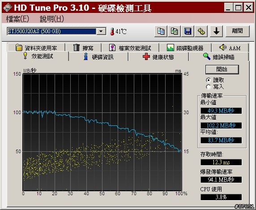Expand the drive selection dropdown arrow

101,31
